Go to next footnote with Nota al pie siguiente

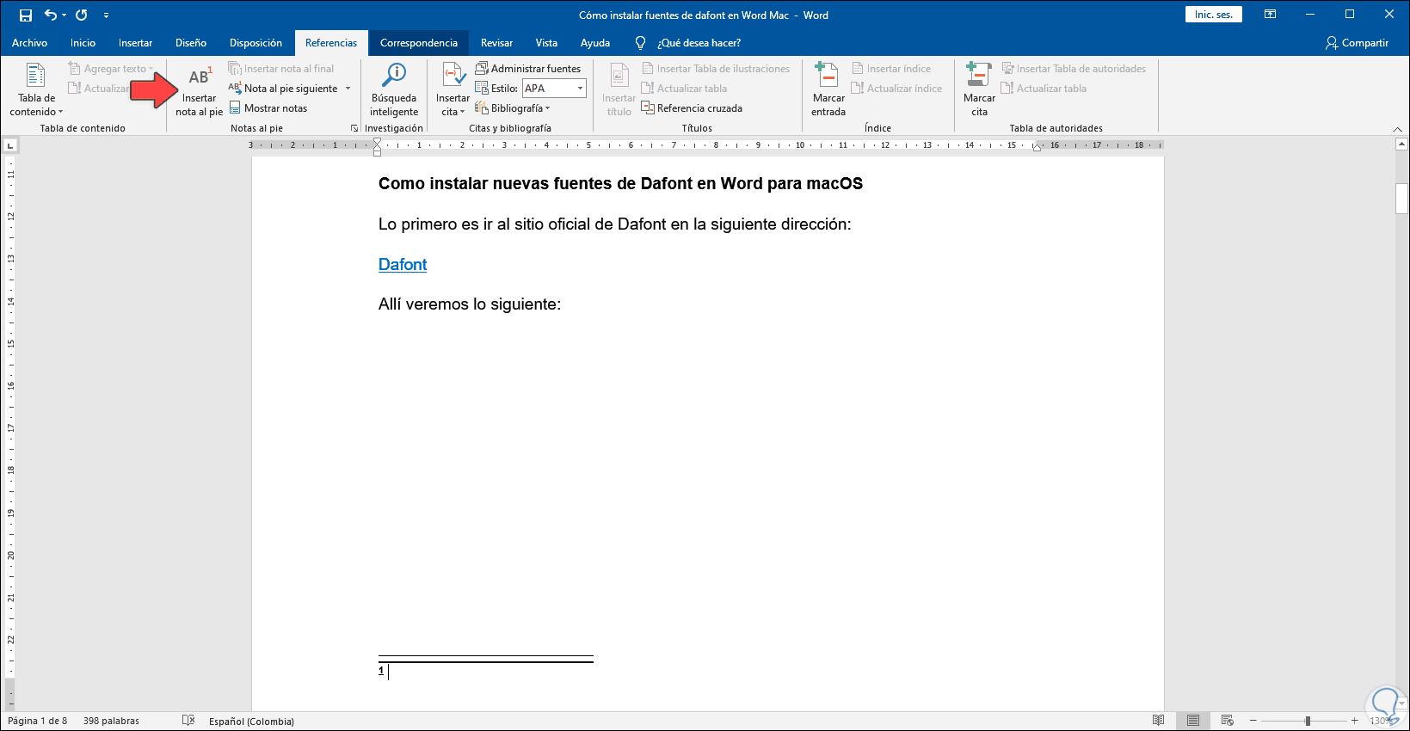pos(283,89)
